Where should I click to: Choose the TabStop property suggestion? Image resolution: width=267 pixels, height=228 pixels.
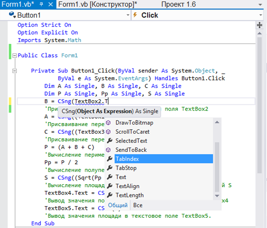click(126, 168)
